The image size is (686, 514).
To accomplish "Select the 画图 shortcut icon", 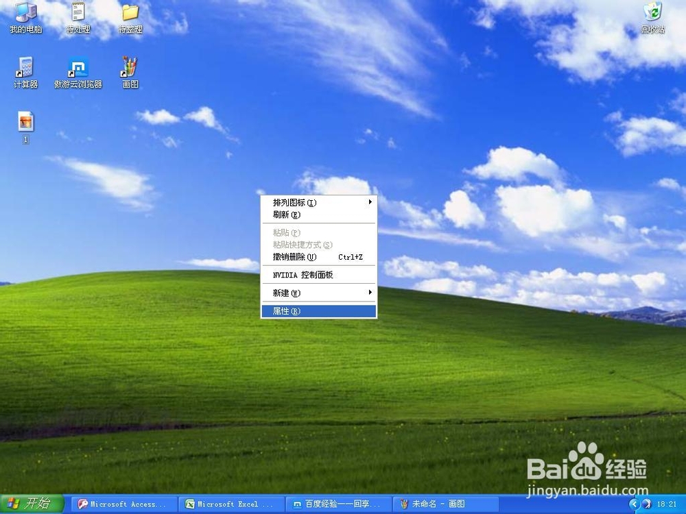I will [130, 73].
